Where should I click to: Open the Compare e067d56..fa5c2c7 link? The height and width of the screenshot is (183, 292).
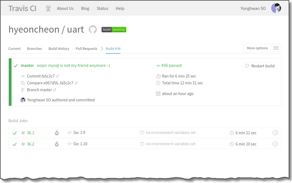click(50, 83)
